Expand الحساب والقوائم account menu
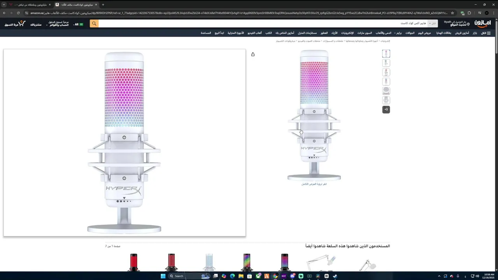This screenshot has width=498, height=280. coord(57,24)
